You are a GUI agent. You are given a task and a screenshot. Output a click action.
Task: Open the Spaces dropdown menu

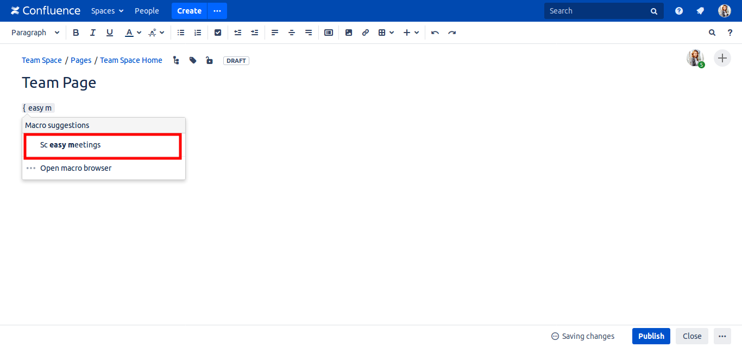tap(107, 11)
